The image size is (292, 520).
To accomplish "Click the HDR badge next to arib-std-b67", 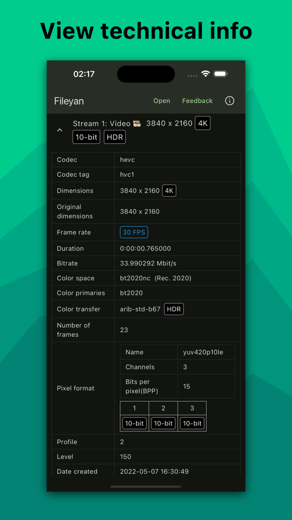I will [174, 309].
